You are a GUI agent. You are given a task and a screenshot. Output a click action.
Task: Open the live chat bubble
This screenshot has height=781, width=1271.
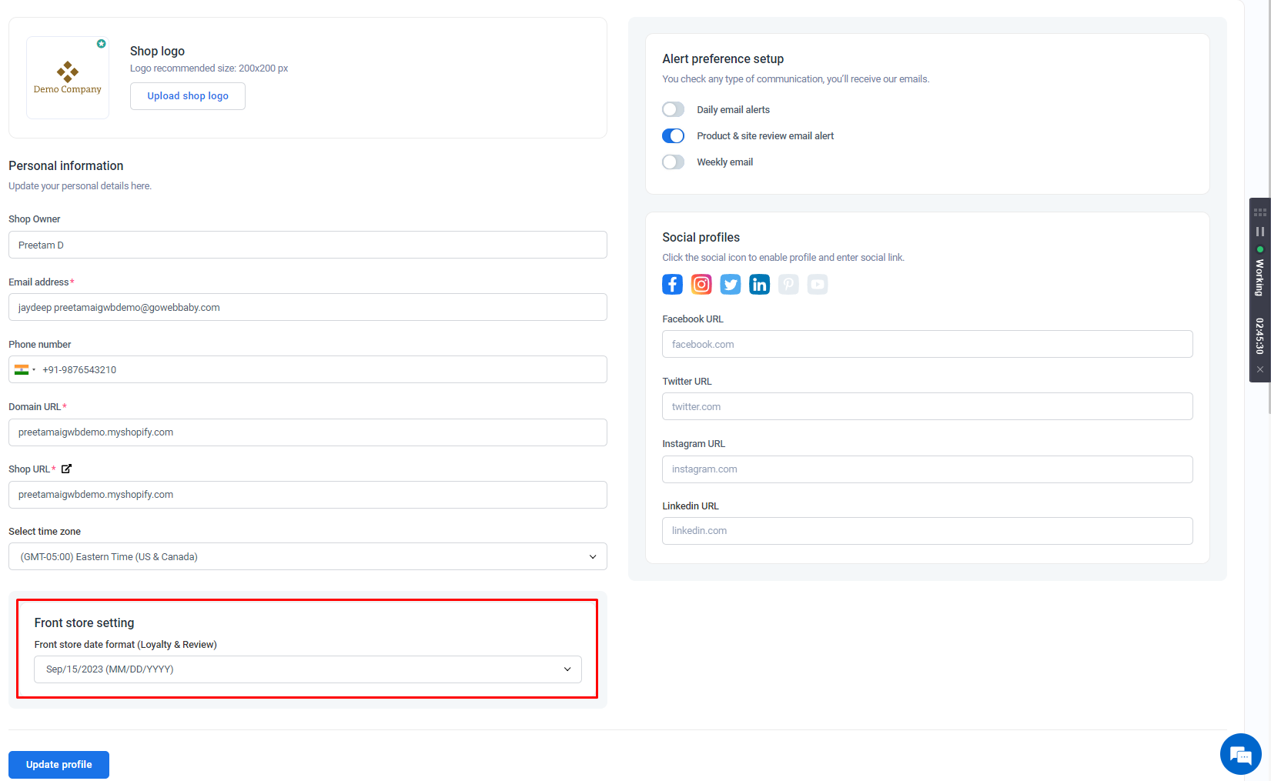[x=1240, y=754]
